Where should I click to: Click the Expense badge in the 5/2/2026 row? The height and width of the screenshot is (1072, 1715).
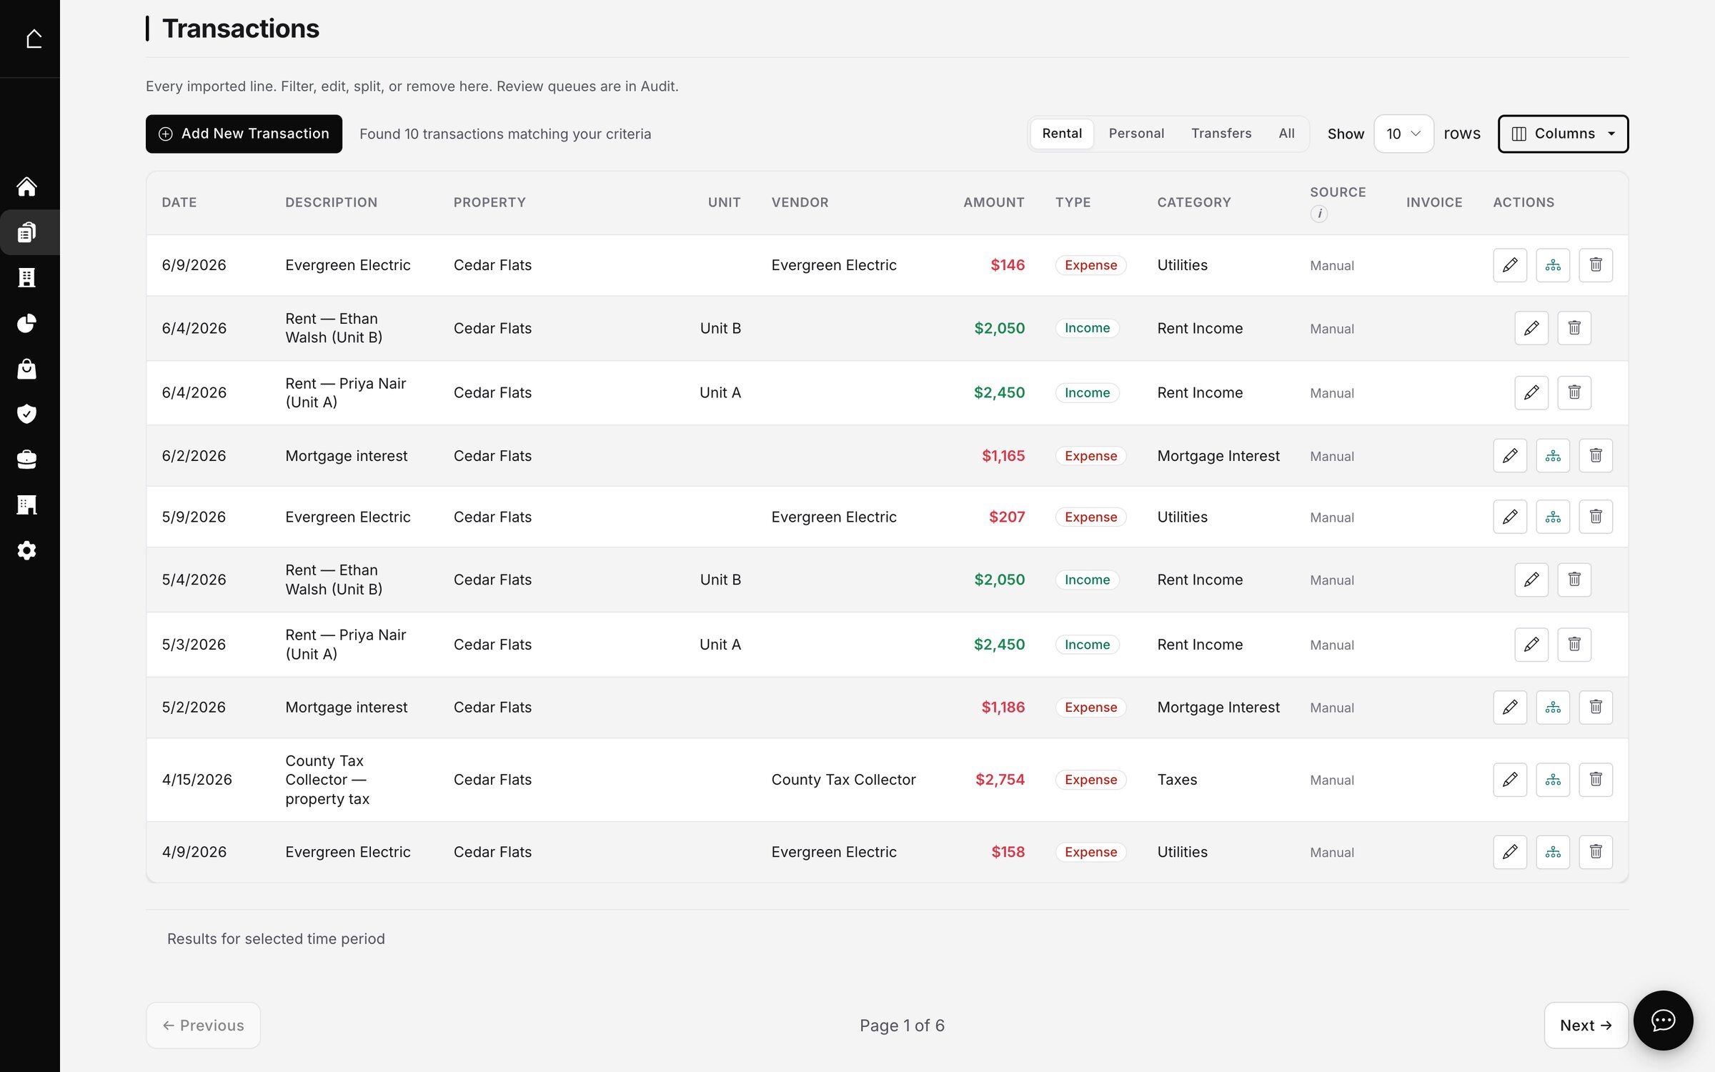click(x=1090, y=708)
